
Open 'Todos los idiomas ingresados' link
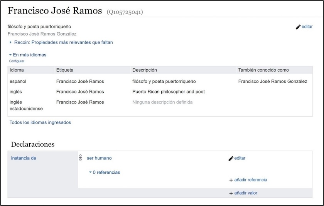click(40, 122)
